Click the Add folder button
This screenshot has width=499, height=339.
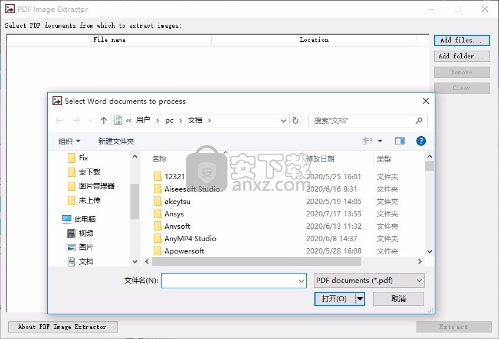click(x=462, y=56)
